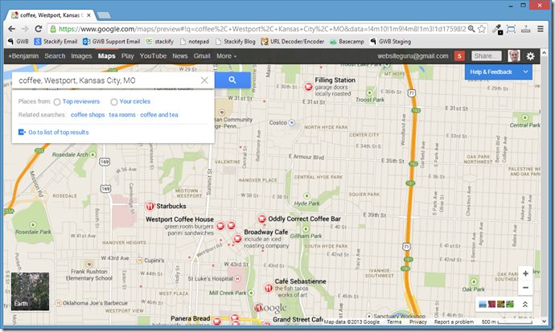This screenshot has height=332, width=555.
Task: Click the blue map search magnifier button
Action: tap(232, 80)
